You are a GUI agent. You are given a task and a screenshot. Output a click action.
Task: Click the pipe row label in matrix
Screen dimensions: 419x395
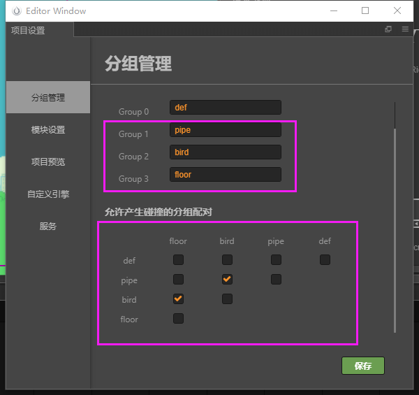tap(129, 280)
